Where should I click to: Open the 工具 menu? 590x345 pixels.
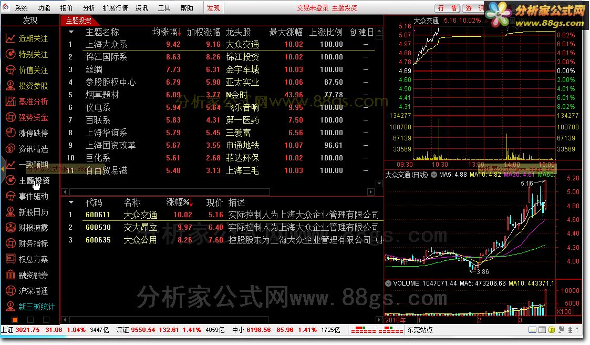tap(164, 8)
